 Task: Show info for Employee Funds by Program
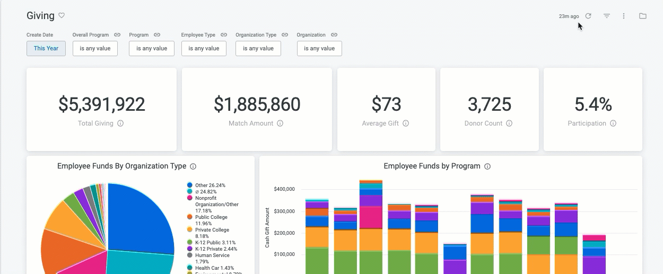coord(487,166)
